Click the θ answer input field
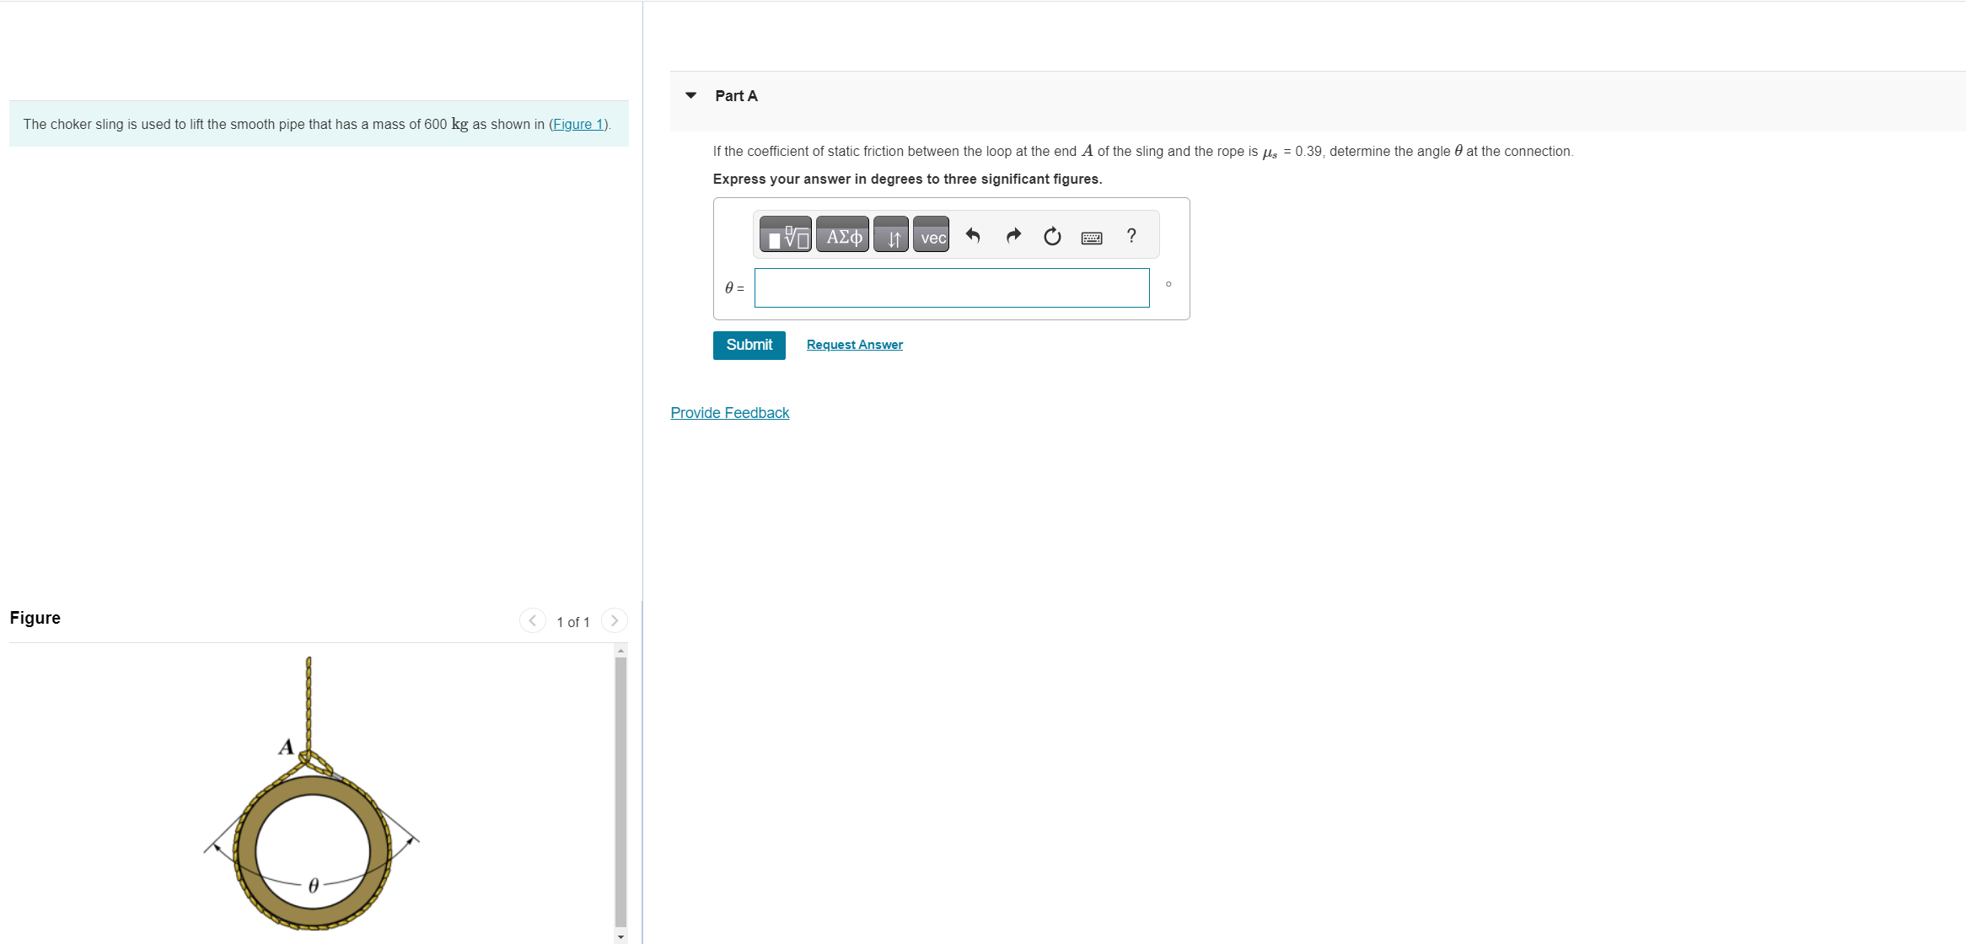The width and height of the screenshot is (1966, 944). (x=951, y=288)
